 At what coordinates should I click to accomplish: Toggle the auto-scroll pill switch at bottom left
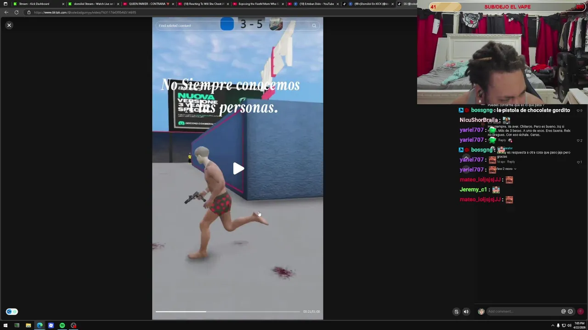(12, 312)
